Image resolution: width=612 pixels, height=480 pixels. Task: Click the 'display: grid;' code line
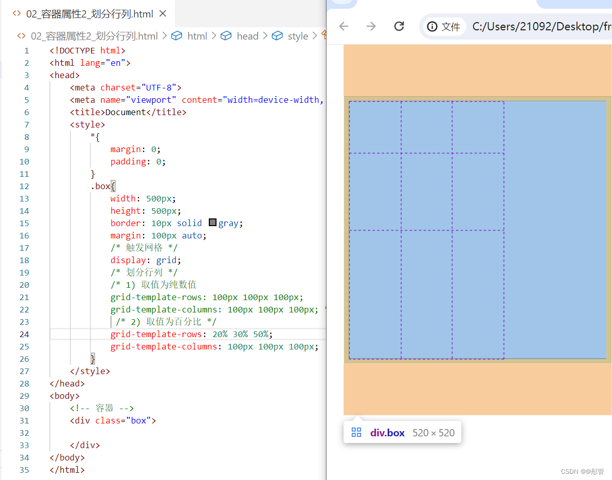(x=146, y=260)
